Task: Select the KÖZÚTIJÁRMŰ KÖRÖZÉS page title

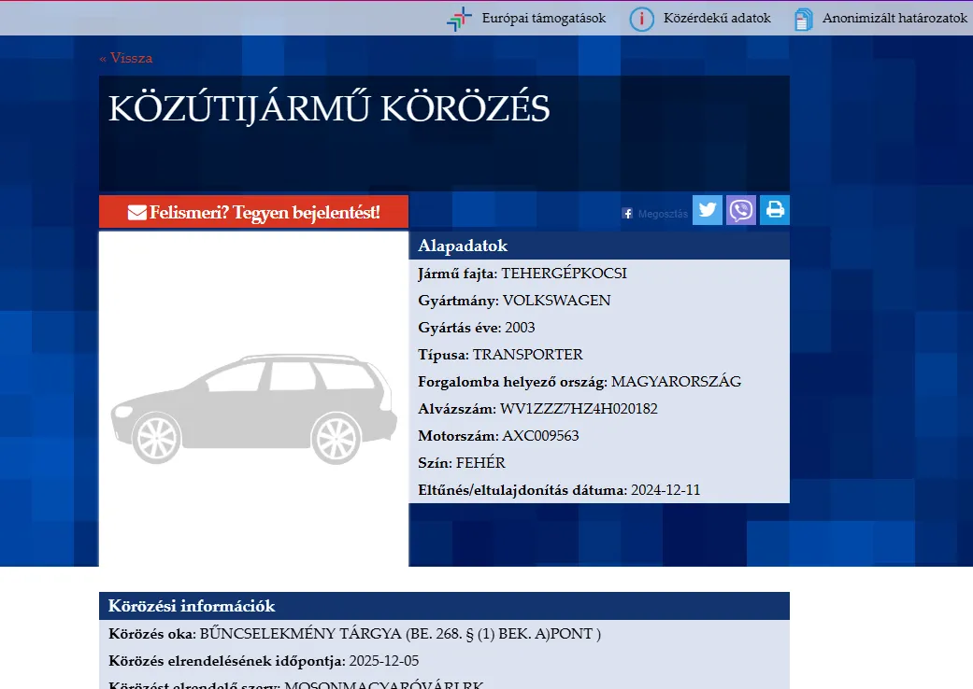Action: 329,108
